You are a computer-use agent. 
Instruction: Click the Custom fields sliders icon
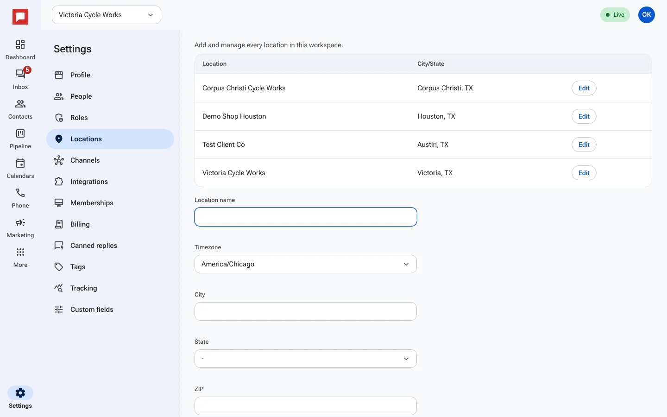(x=59, y=310)
